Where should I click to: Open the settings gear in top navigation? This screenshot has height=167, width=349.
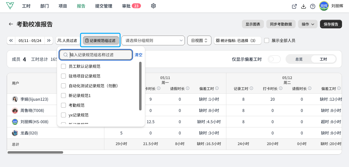click(x=153, y=6)
